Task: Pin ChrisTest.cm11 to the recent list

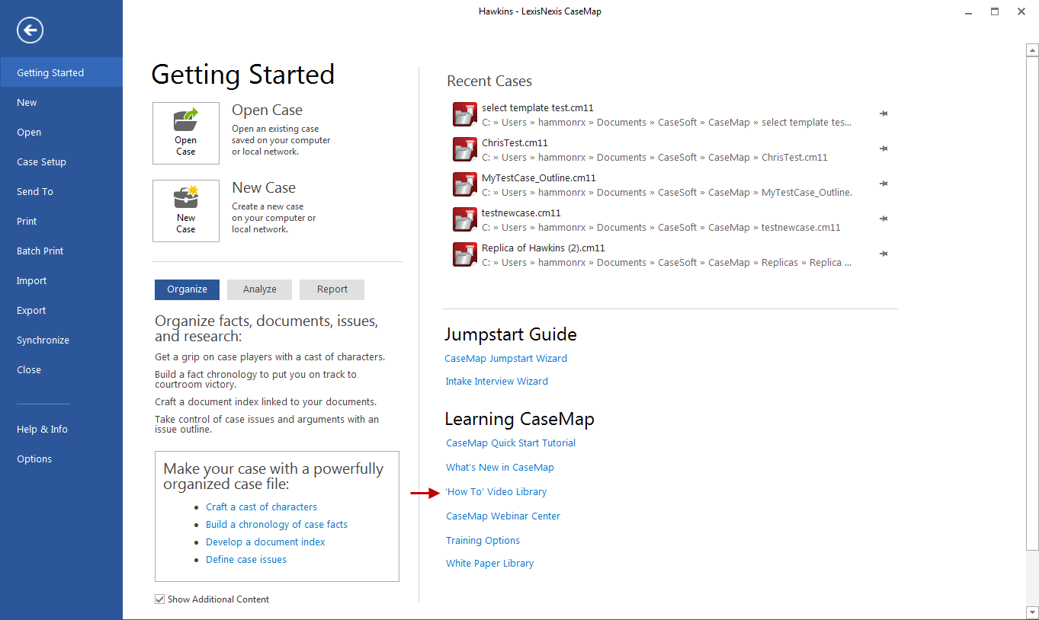Action: 883,149
